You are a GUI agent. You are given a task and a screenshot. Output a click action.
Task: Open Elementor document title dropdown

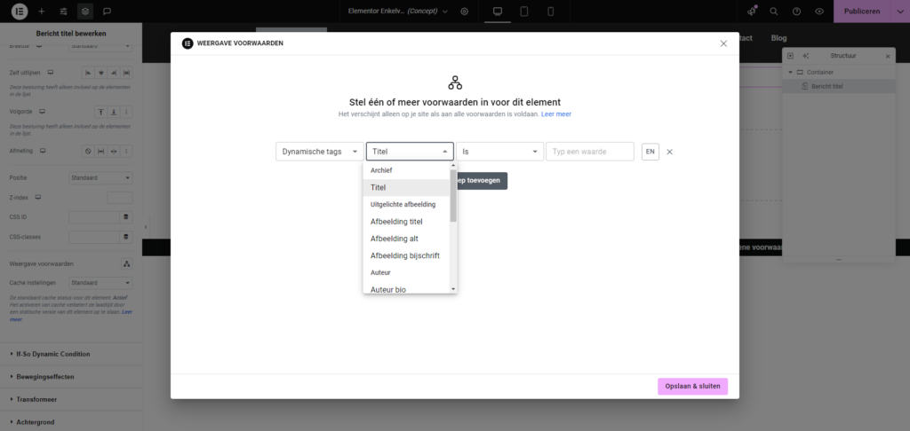pos(398,11)
